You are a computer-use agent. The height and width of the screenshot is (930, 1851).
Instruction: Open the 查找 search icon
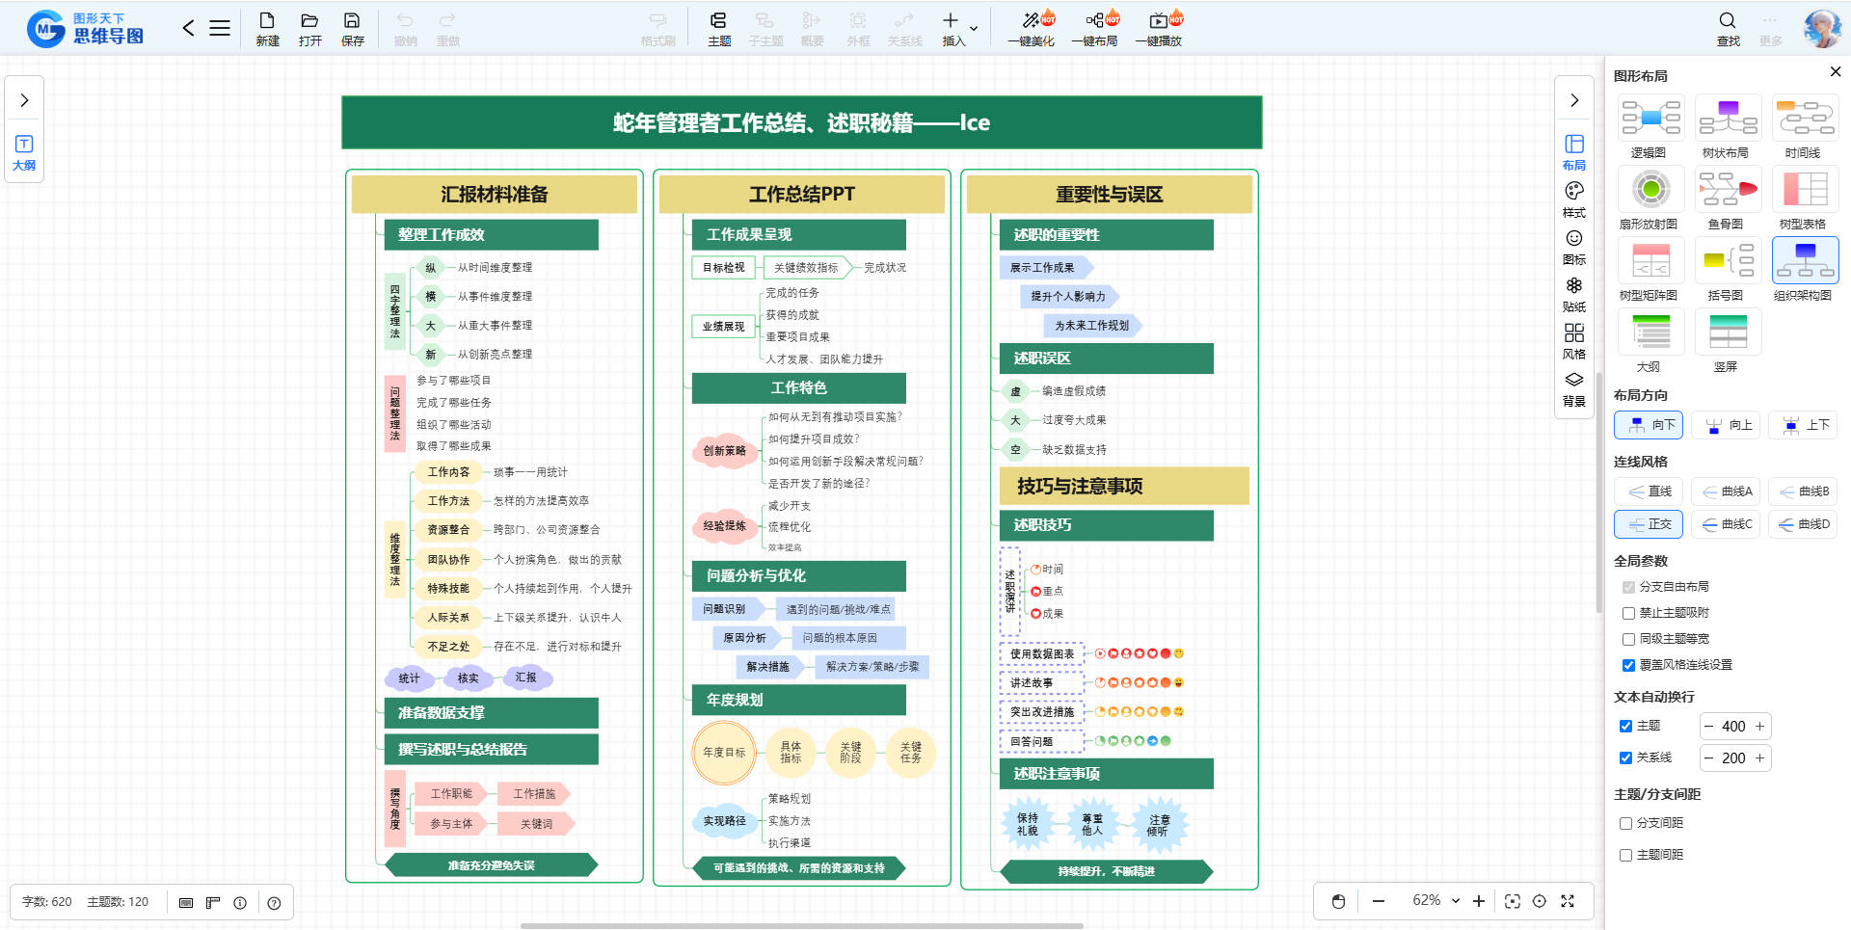point(1728,21)
